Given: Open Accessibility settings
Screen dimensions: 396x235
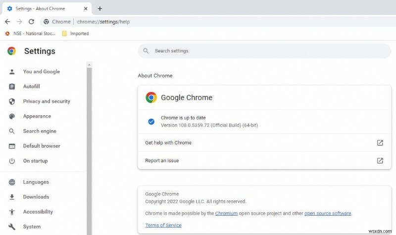Looking at the screenshot, I should point(38,212).
